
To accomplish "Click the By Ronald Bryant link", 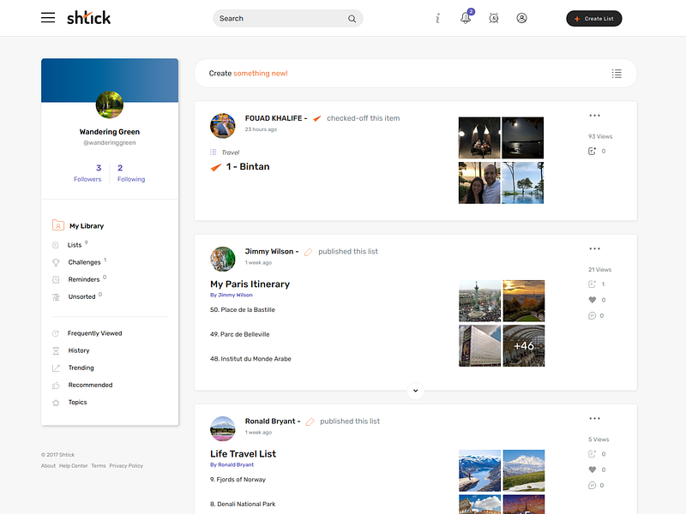I will click(232, 464).
